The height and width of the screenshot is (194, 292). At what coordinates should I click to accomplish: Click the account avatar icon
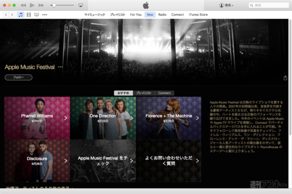221,5
